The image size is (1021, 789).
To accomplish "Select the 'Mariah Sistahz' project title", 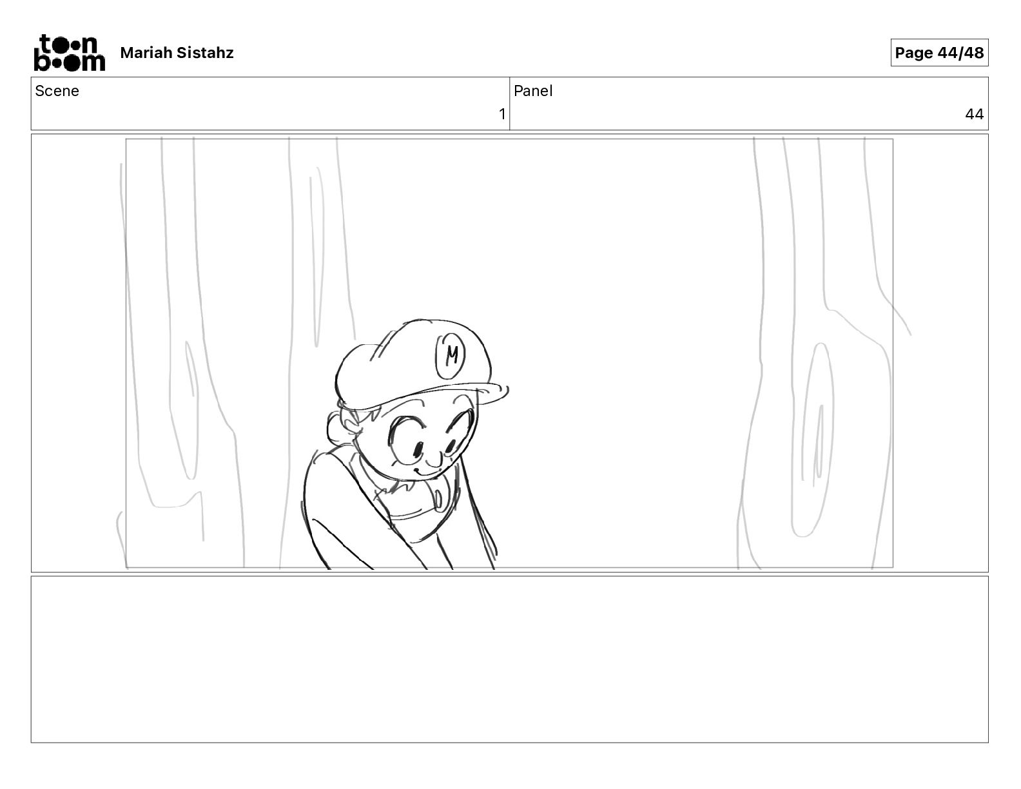I will [x=177, y=53].
